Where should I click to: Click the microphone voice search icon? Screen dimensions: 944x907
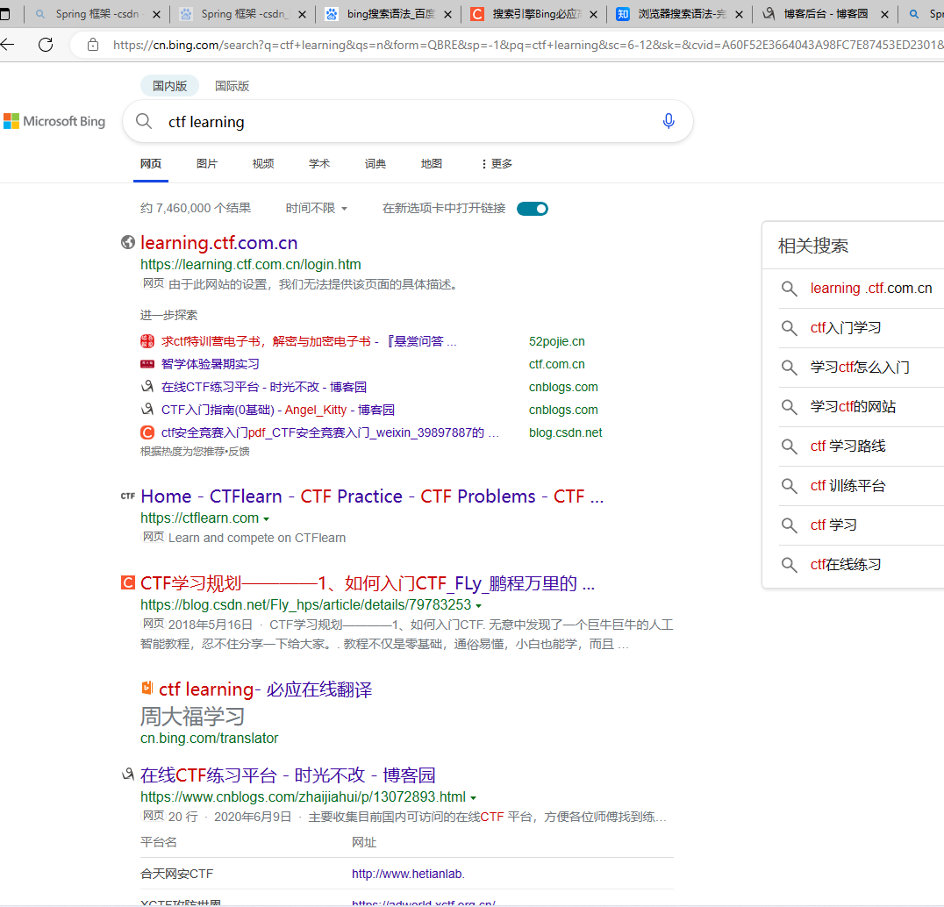669,121
